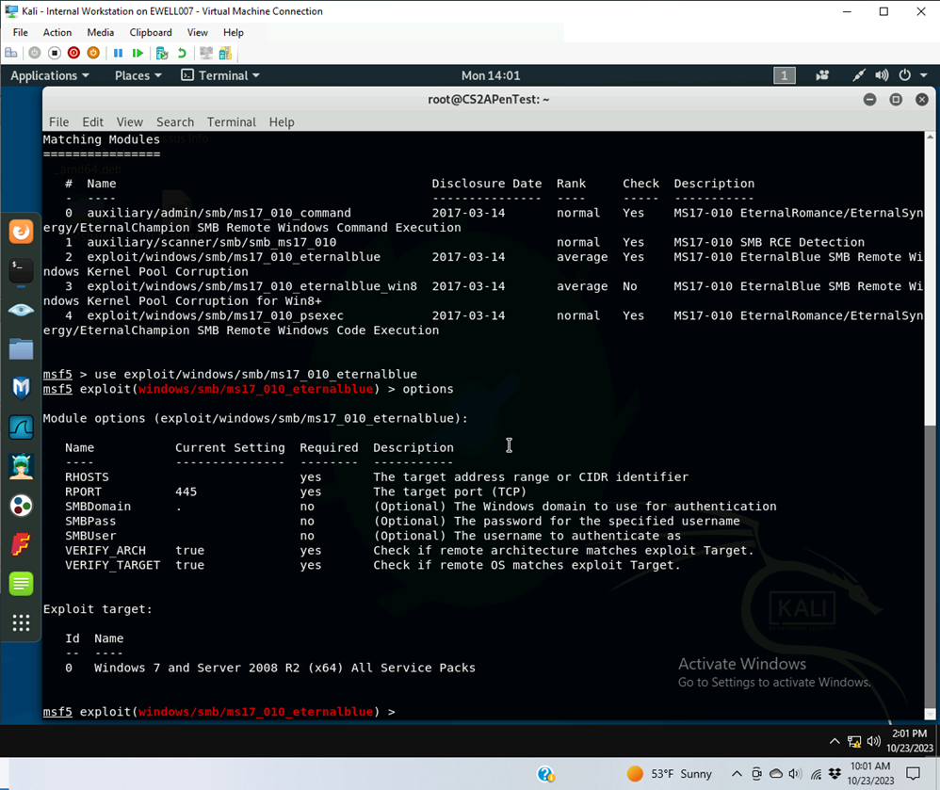The image size is (940, 790).
Task: Click the green Start VM toolbar icon
Action: point(138,54)
